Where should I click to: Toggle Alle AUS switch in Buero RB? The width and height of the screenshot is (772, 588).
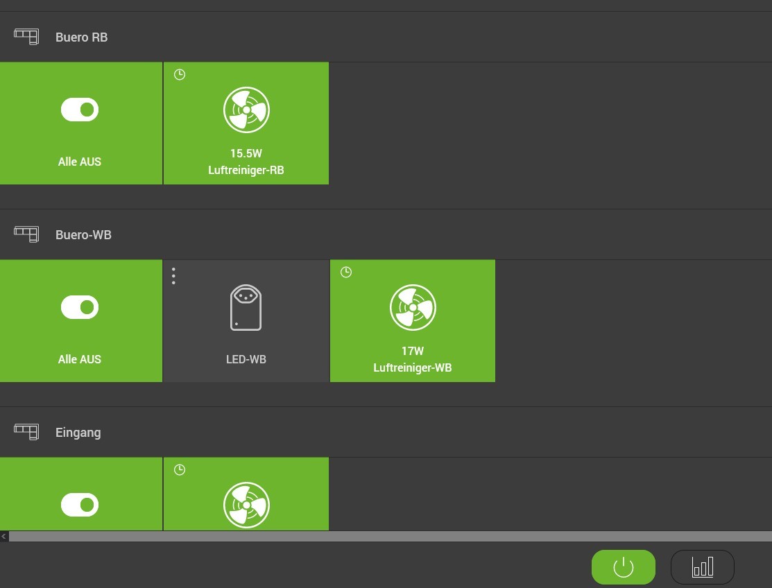click(80, 110)
